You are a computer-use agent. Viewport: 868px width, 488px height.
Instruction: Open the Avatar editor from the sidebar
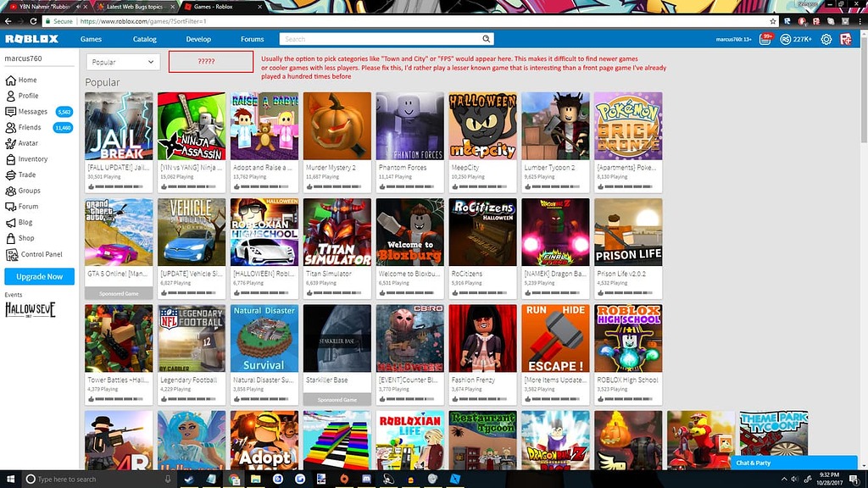(x=10, y=142)
